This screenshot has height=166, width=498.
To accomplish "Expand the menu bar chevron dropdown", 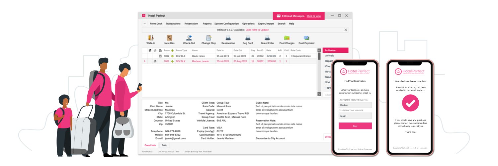I will click(x=144, y=24).
